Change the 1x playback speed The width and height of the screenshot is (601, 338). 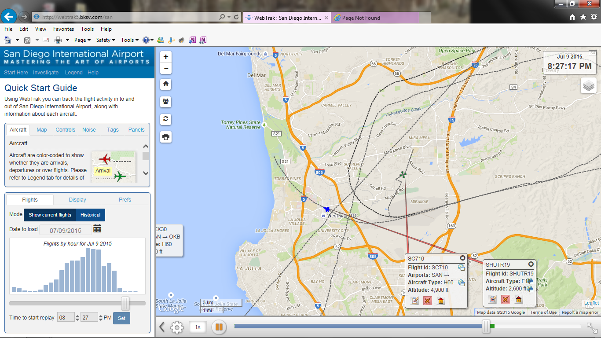198,327
